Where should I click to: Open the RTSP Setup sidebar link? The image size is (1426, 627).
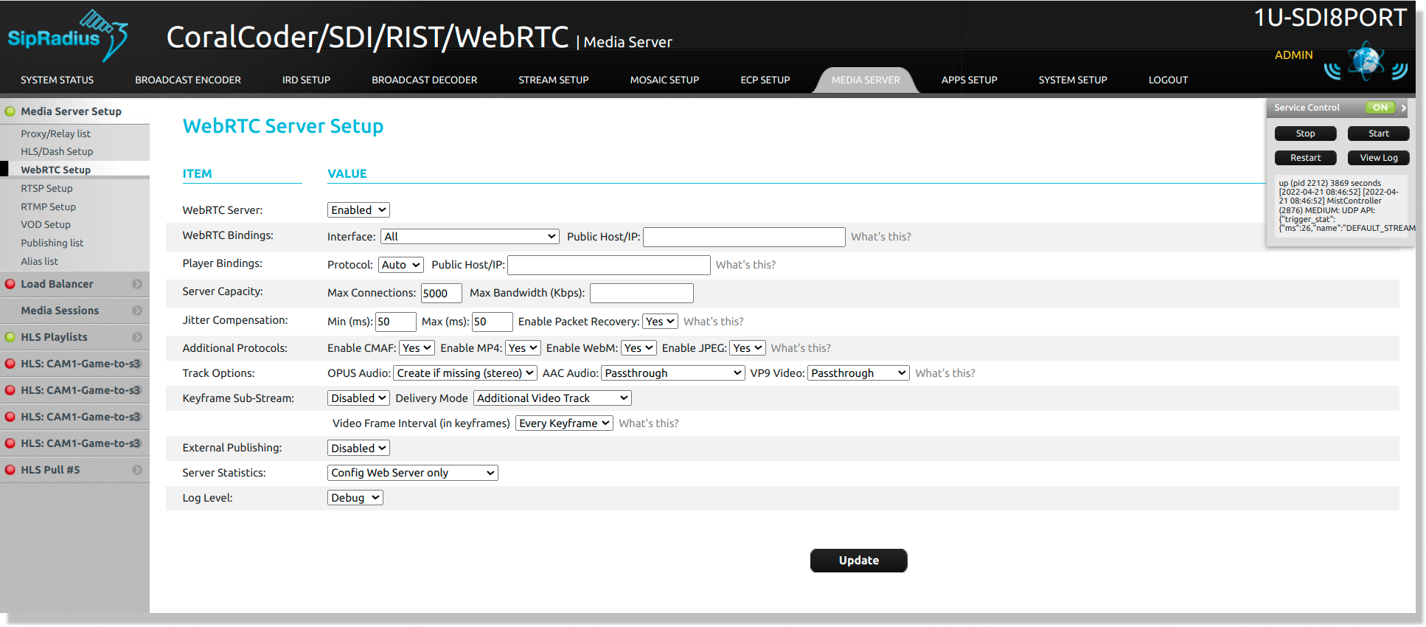point(46,188)
